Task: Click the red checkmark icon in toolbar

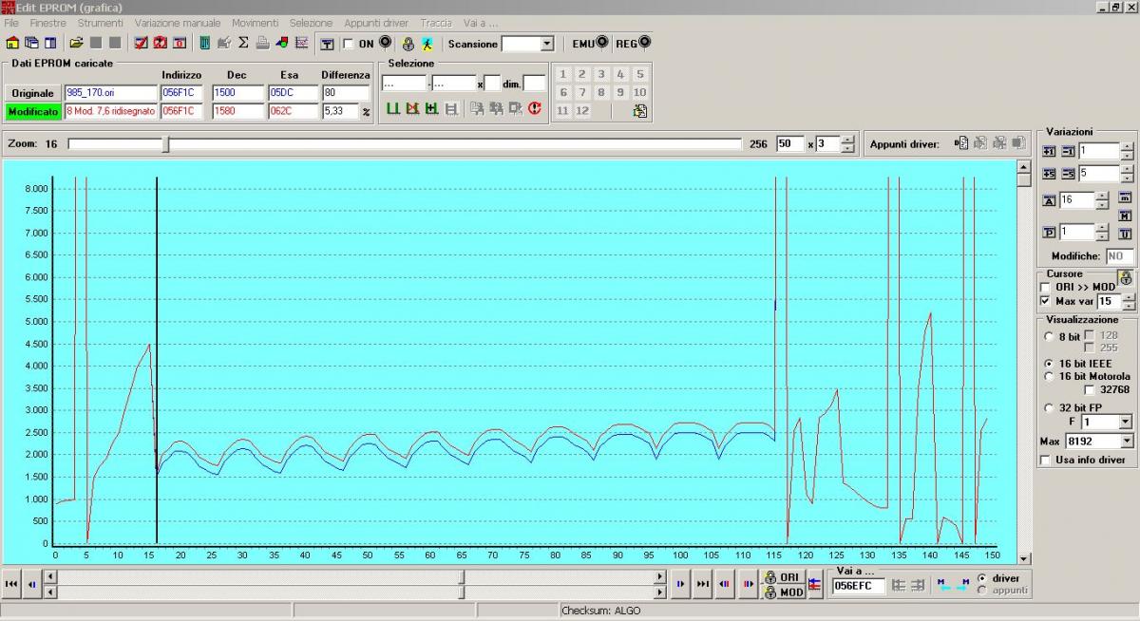Action: (141, 43)
